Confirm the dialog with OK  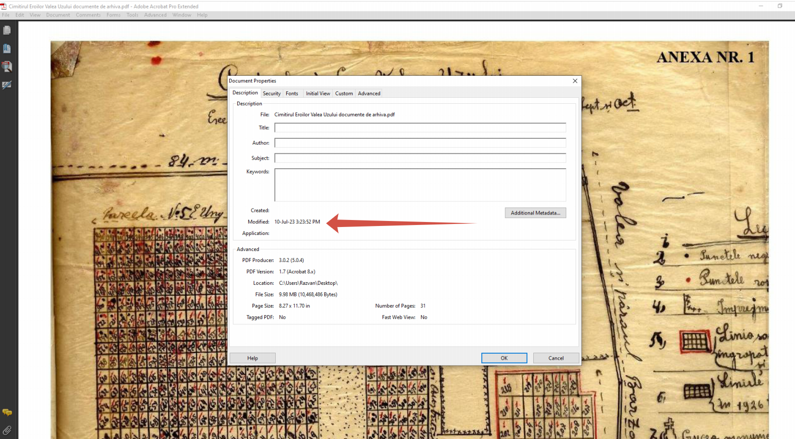click(504, 358)
